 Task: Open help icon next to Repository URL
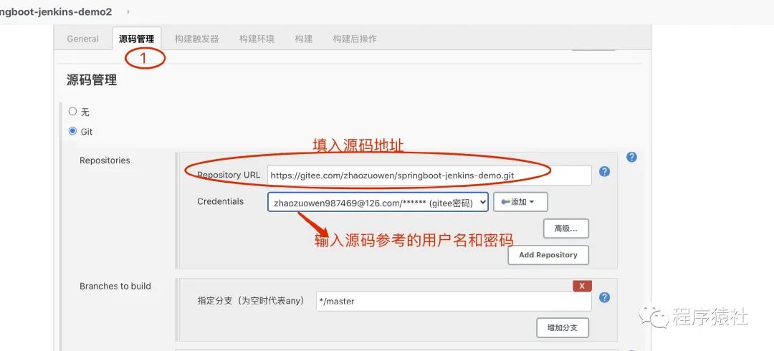604,171
